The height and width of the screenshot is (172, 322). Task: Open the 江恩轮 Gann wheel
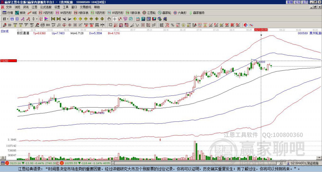coord(149,13)
